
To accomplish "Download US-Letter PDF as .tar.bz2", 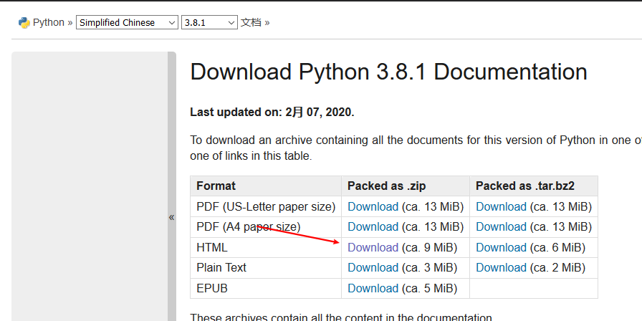I will pyautogui.click(x=501, y=207).
